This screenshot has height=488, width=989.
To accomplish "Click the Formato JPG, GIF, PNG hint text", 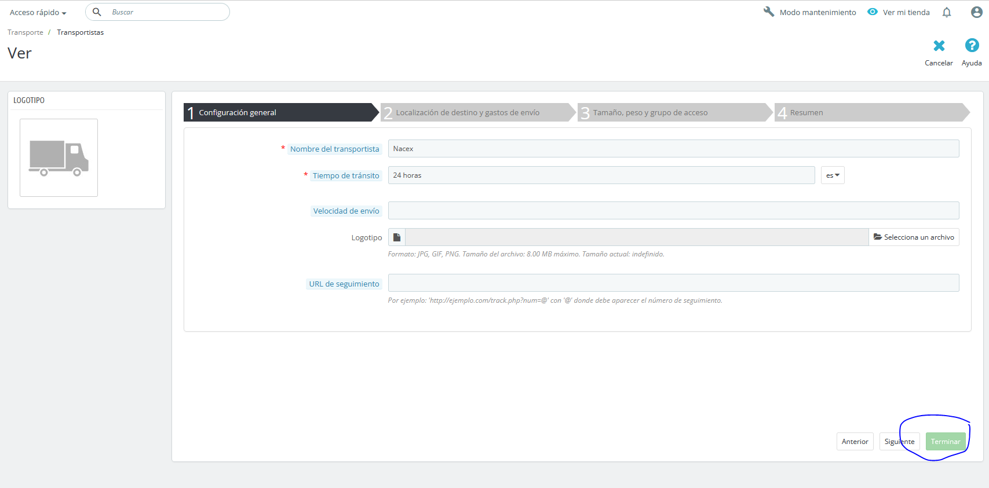I will coord(526,254).
